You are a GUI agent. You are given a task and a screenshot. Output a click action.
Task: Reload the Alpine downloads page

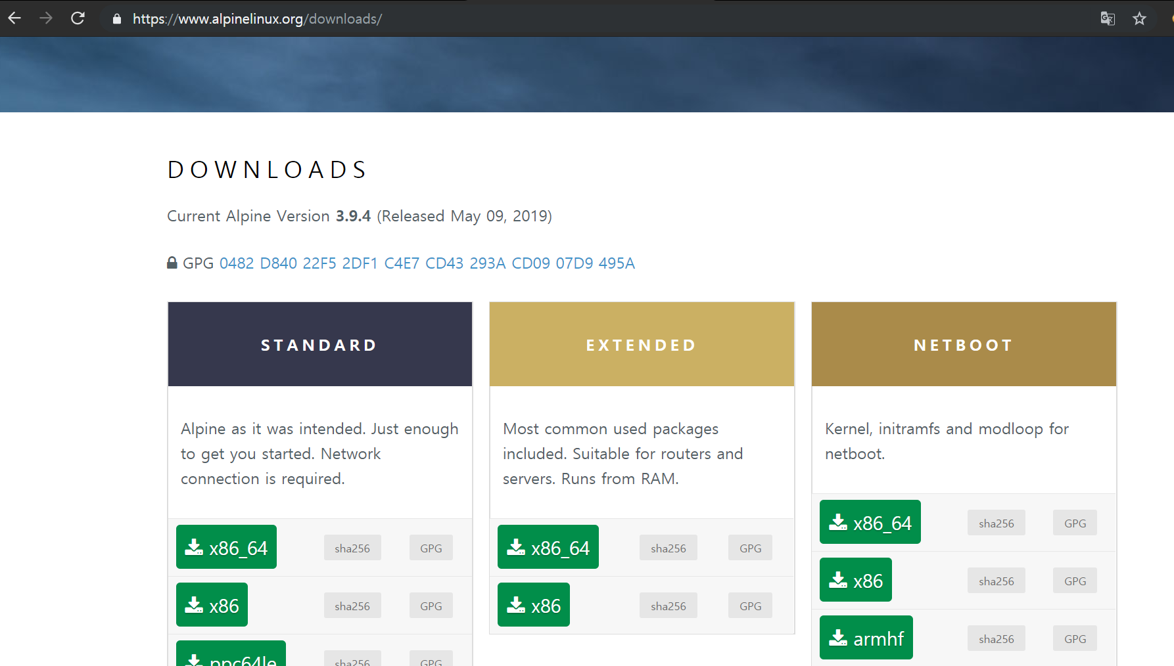click(x=78, y=18)
